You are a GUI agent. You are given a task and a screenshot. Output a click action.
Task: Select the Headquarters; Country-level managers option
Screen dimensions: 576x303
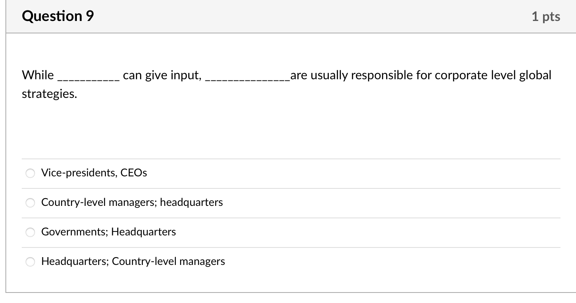[x=30, y=261]
